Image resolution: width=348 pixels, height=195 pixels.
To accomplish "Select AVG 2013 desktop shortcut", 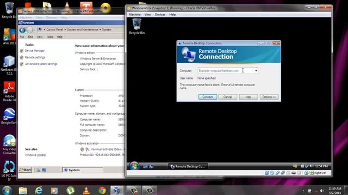I will click(9, 37).
